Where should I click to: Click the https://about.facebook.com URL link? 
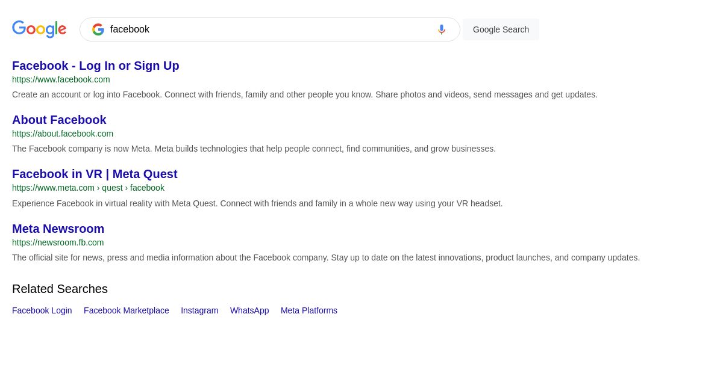pos(63,134)
